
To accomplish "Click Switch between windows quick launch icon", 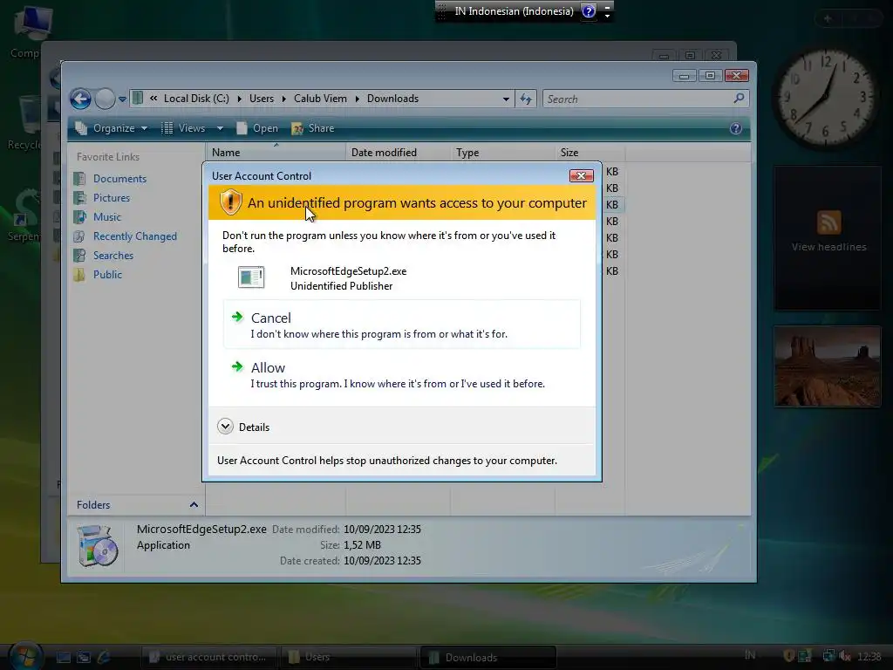I will 84,657.
